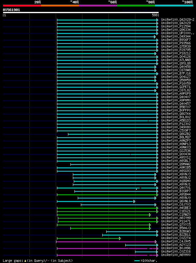Select the AV561901 query name
The image size is (196, 263).
point(11,10)
